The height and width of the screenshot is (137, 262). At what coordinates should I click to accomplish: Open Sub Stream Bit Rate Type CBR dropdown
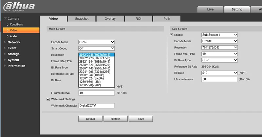pyautogui.click(x=219, y=60)
